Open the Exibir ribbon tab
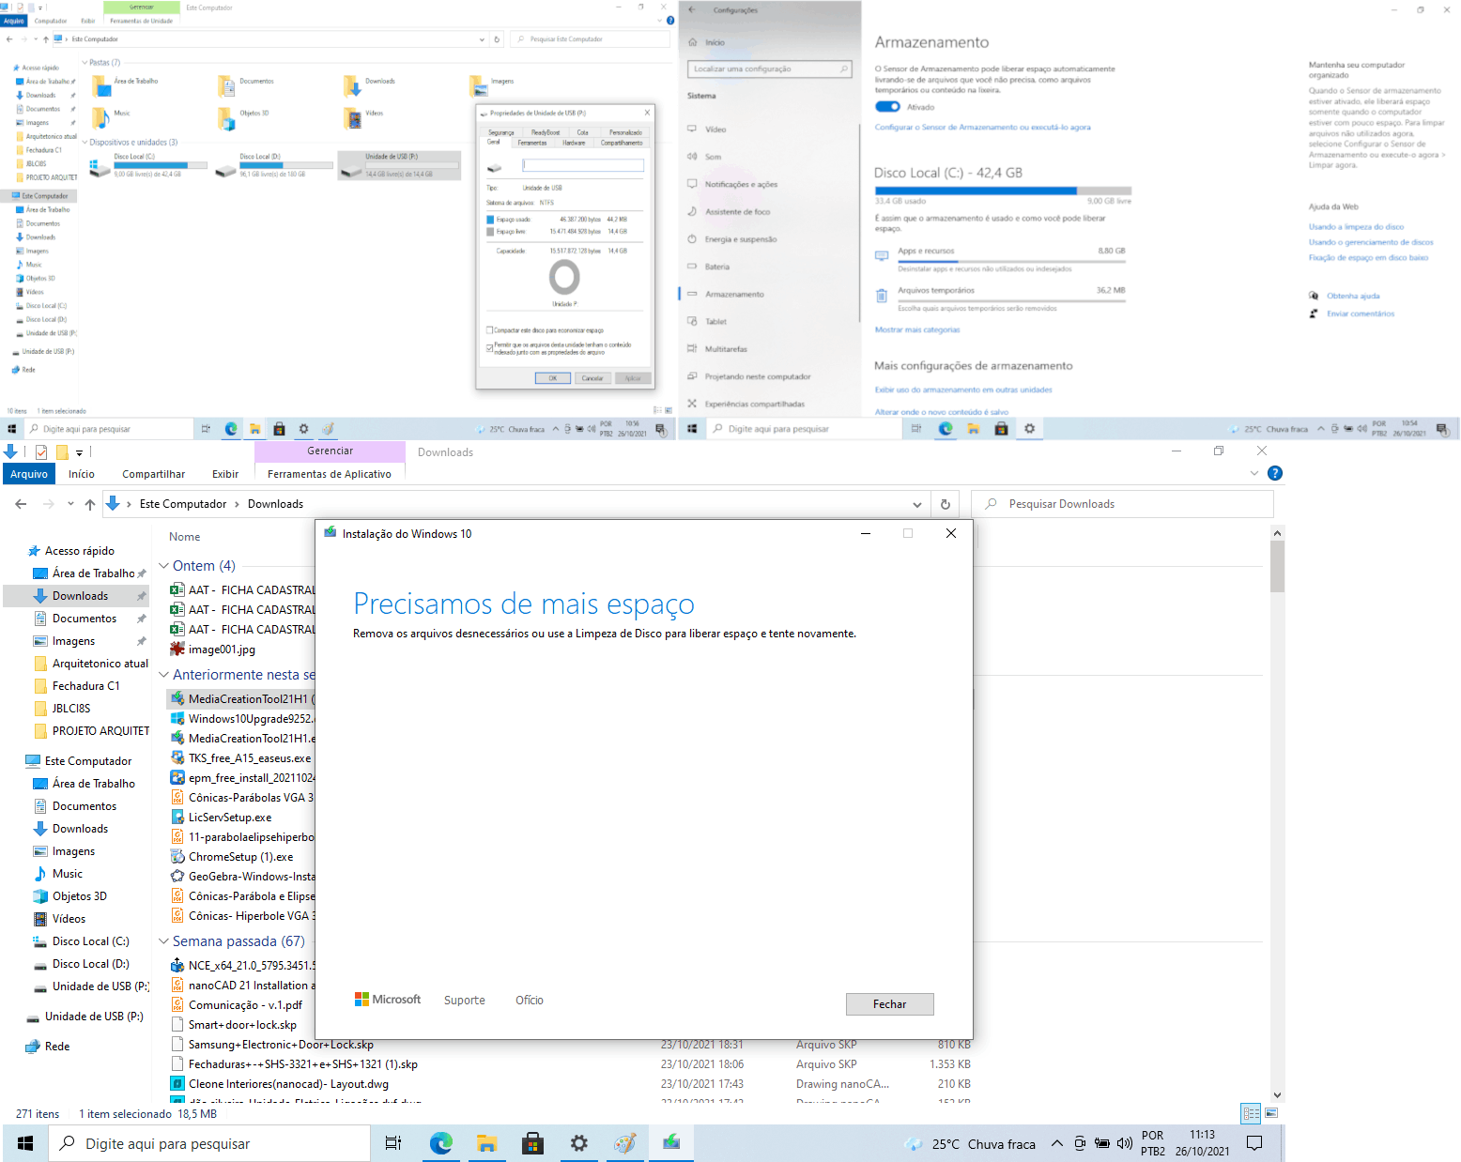This screenshot has height=1162, width=1461. pyautogui.click(x=225, y=474)
